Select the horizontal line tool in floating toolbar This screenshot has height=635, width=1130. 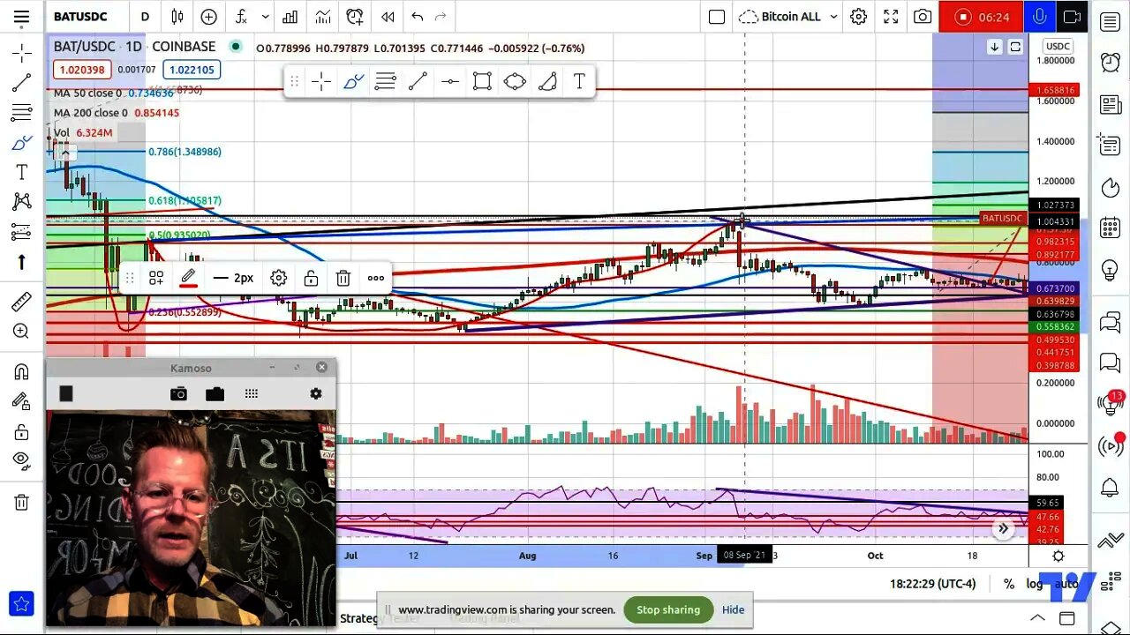(x=450, y=82)
